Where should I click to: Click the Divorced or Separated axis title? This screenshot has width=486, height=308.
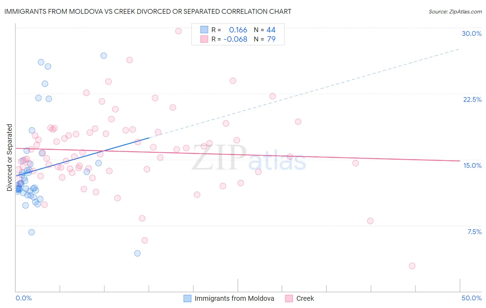coord(9,157)
